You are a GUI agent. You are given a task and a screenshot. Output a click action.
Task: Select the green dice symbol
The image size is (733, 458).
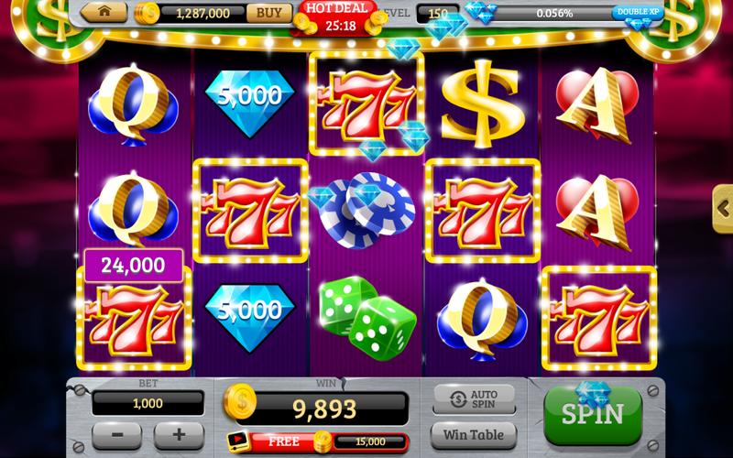tap(367, 317)
